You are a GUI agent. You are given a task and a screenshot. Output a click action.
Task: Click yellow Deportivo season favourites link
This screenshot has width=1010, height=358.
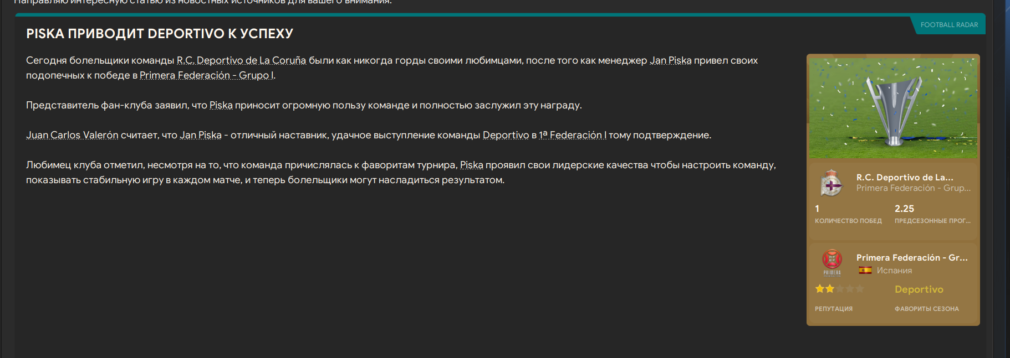click(919, 289)
